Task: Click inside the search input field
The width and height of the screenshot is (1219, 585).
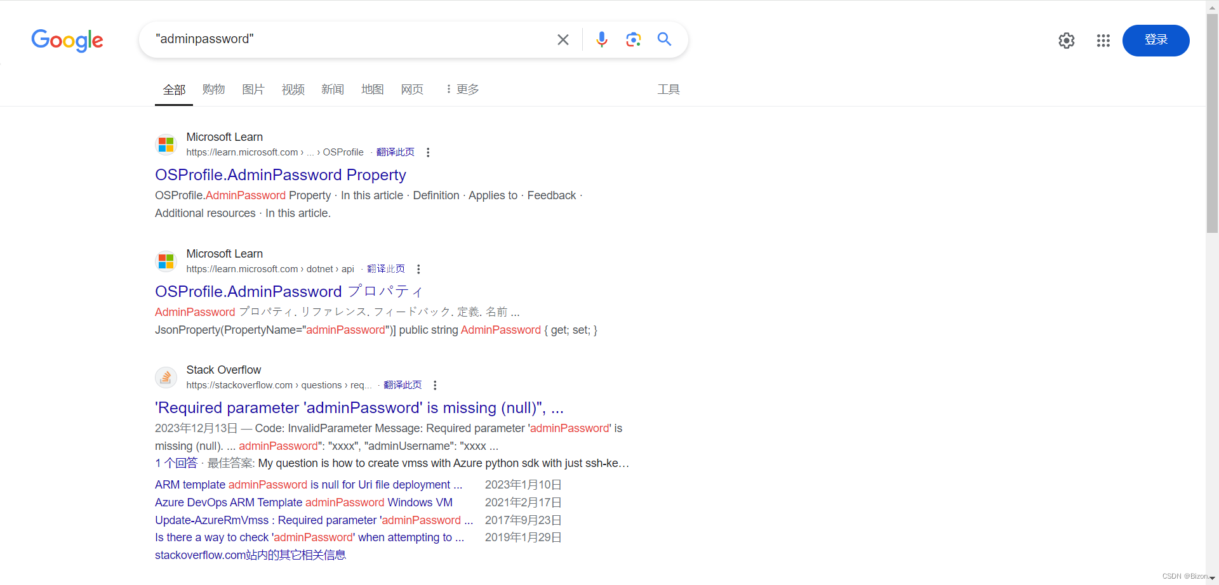Action: click(349, 39)
